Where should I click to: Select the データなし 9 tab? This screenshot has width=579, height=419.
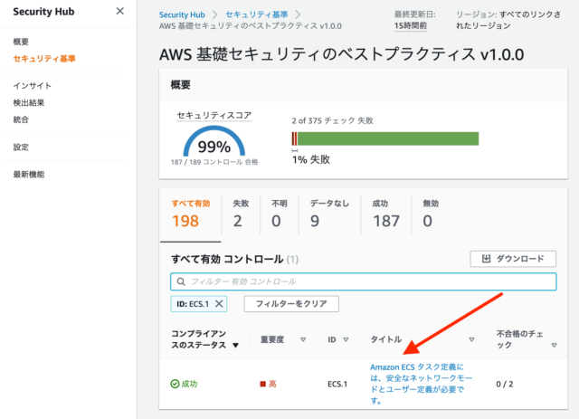(329, 214)
